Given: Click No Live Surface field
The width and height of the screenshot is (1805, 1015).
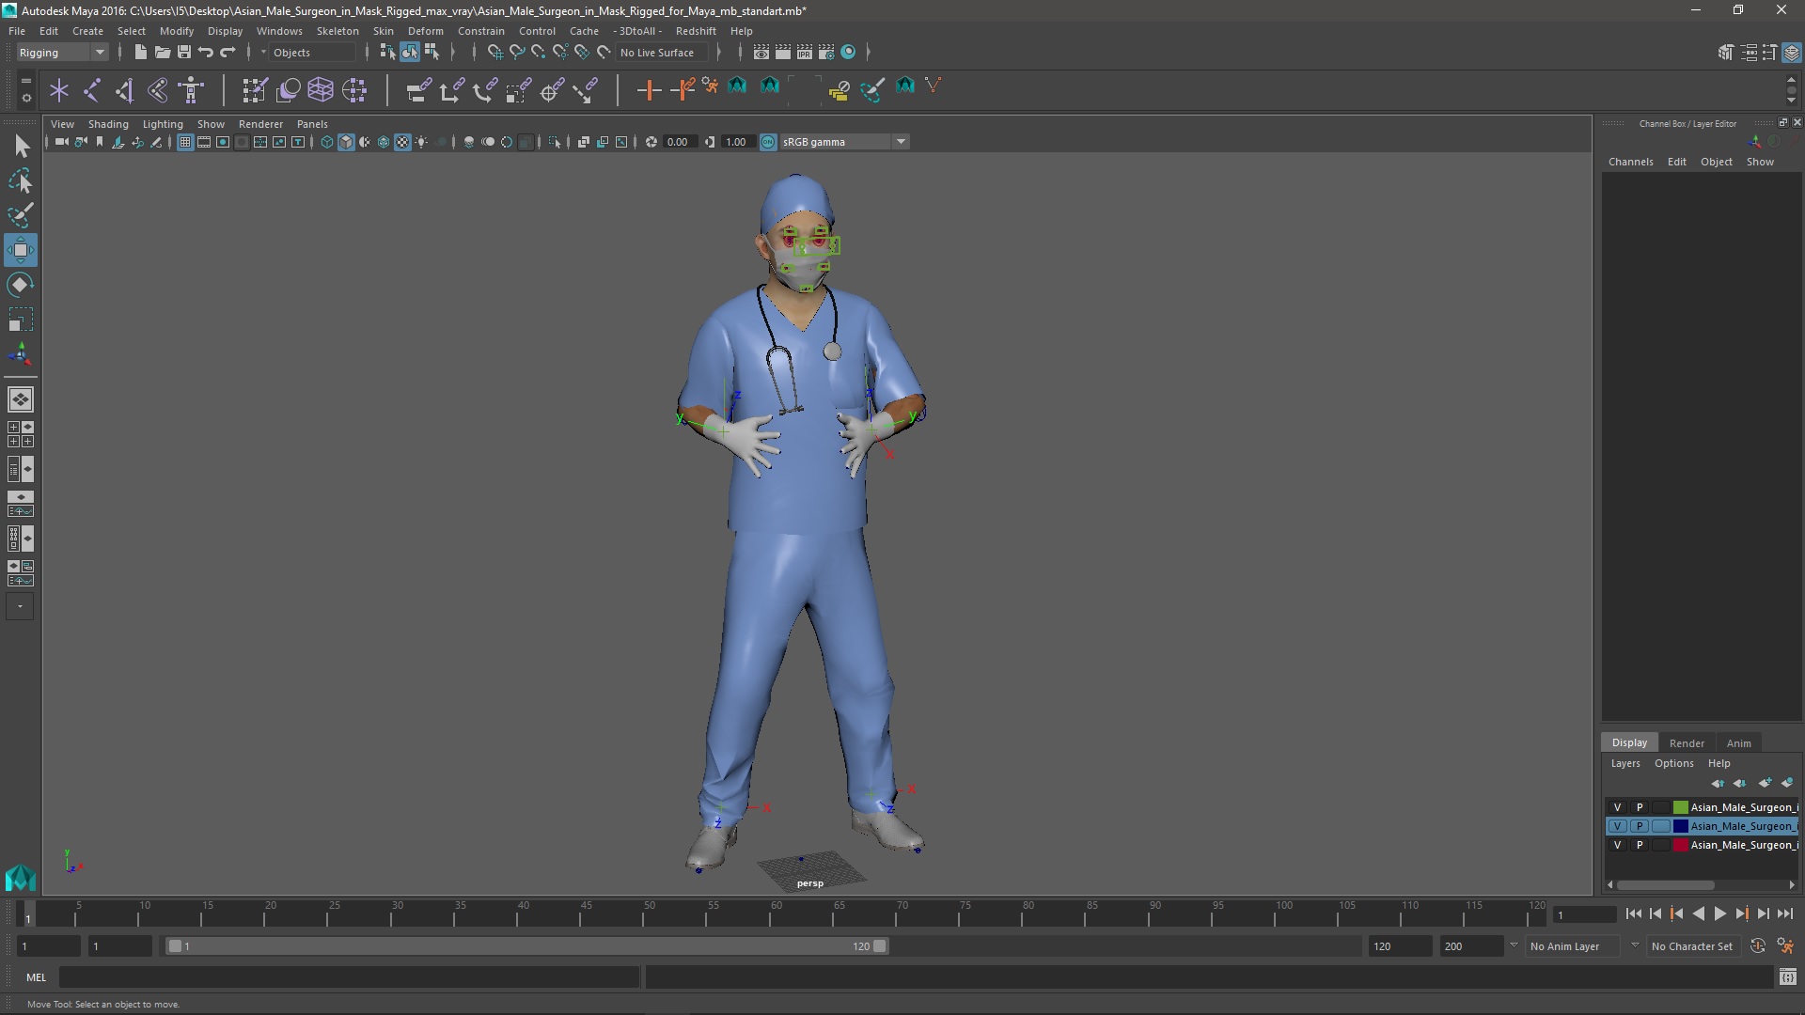Looking at the screenshot, I should point(662,53).
